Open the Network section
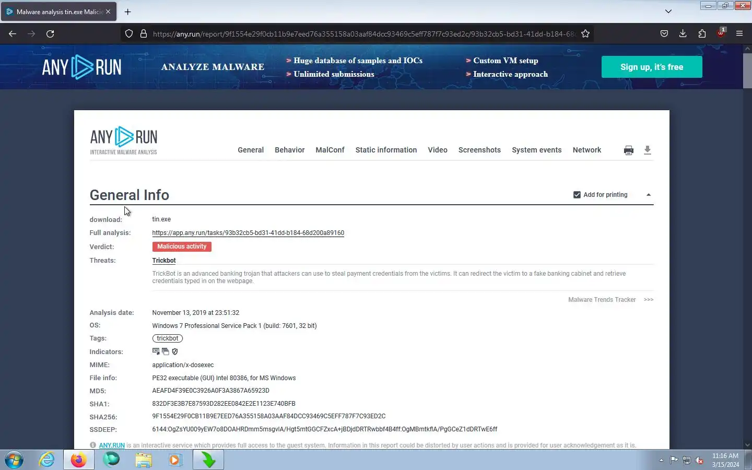Viewport: 752px width, 470px height. pos(587,150)
